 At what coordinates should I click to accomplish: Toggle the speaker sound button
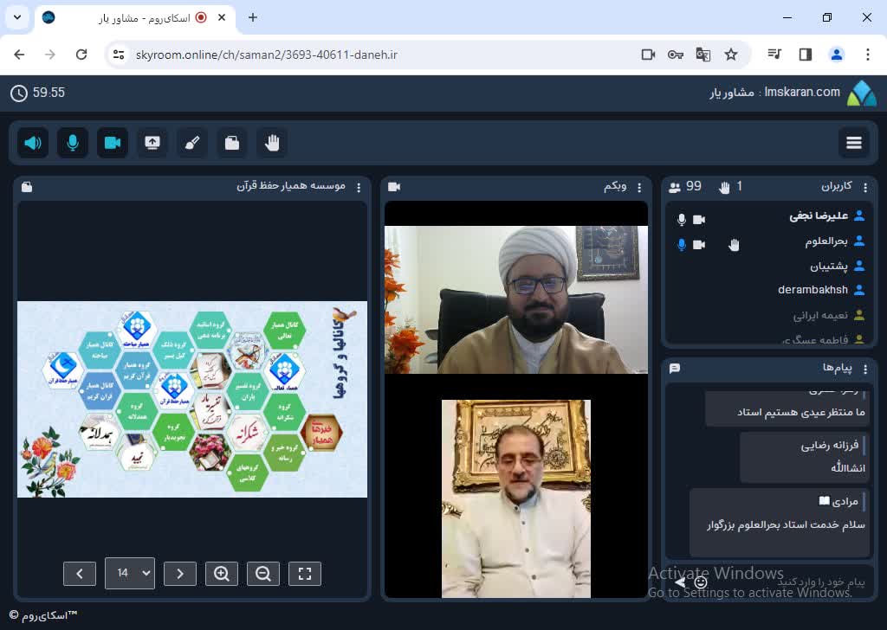(x=33, y=143)
